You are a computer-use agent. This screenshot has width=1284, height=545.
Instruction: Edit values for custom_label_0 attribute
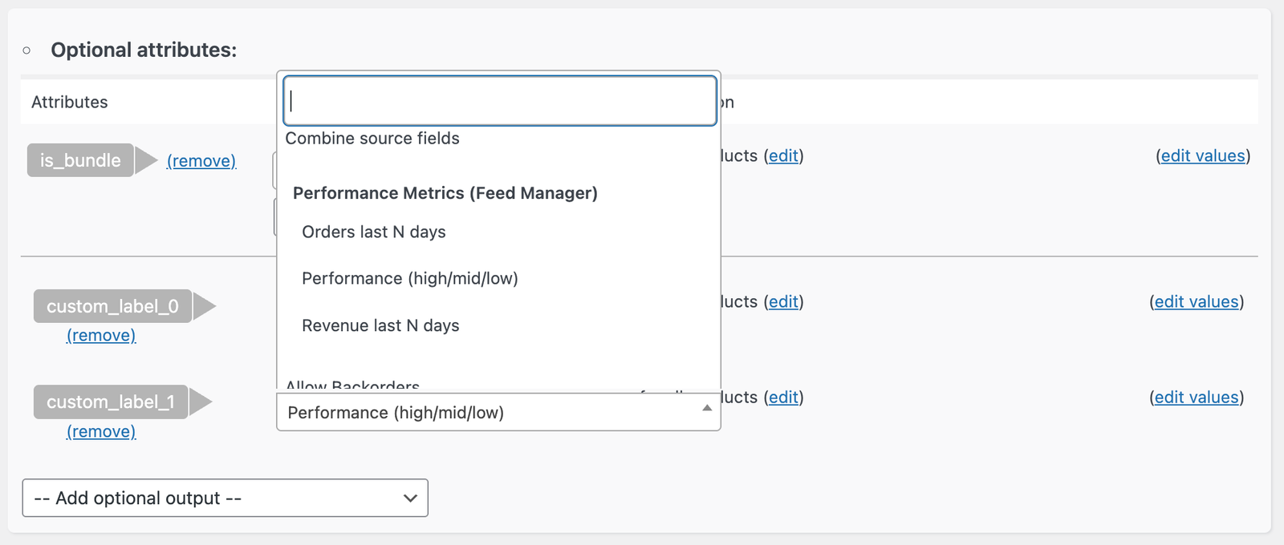point(1197,301)
